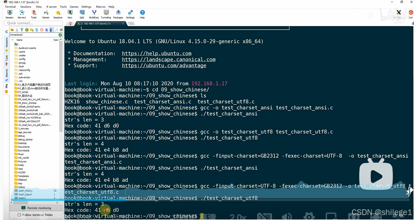Select the Downloads folder in file list

pos(21,150)
